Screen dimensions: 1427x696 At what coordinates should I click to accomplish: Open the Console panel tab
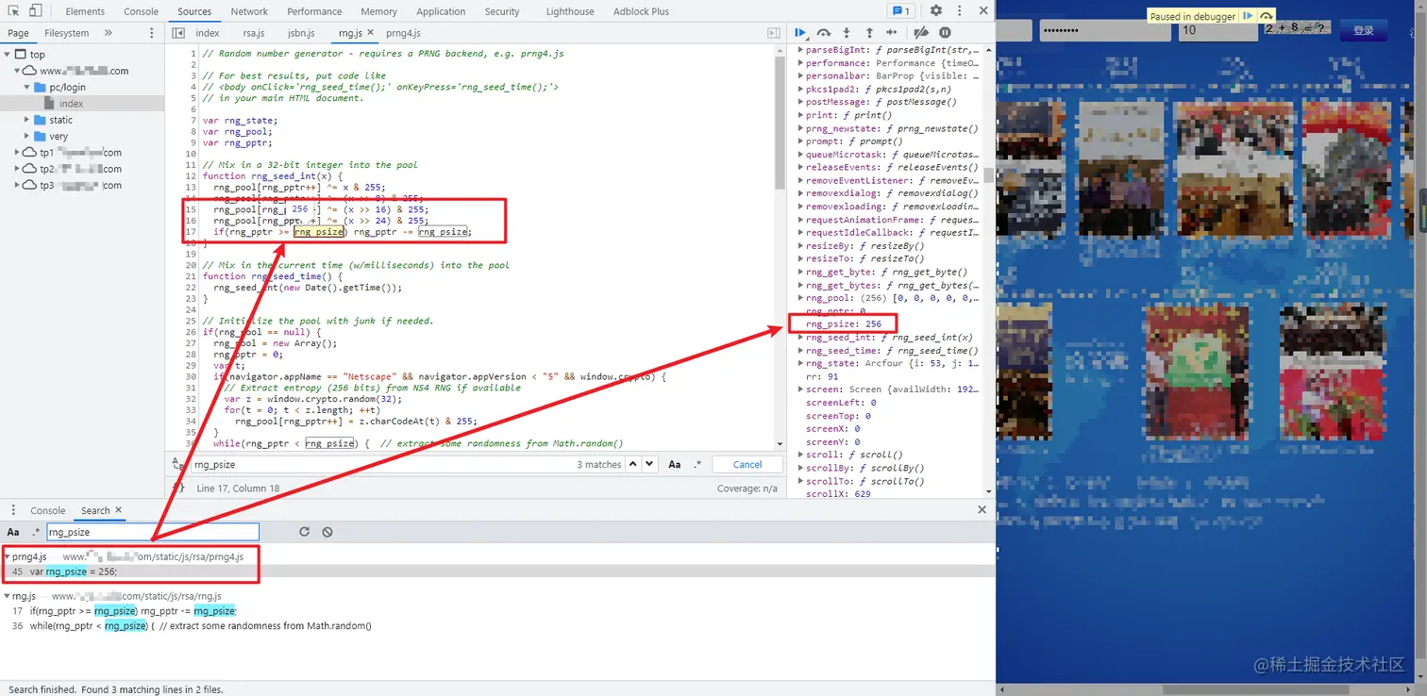pyautogui.click(x=141, y=11)
